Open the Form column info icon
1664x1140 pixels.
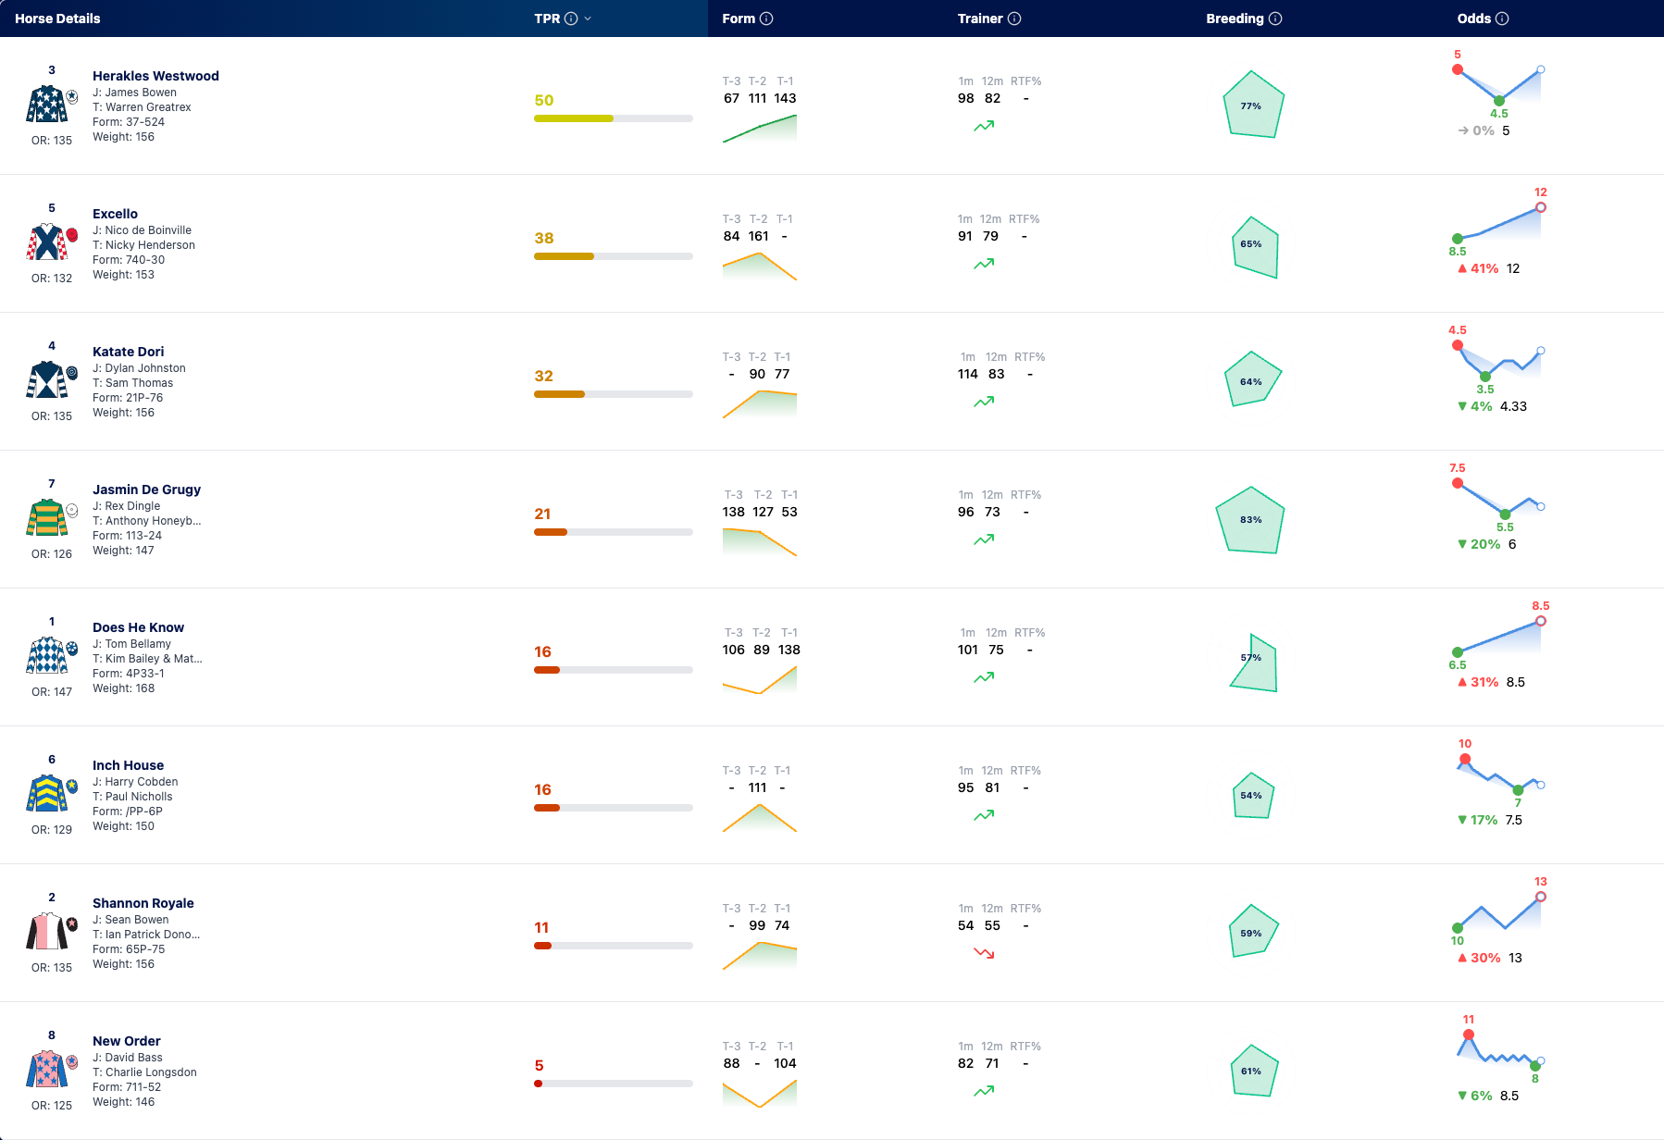tap(766, 19)
